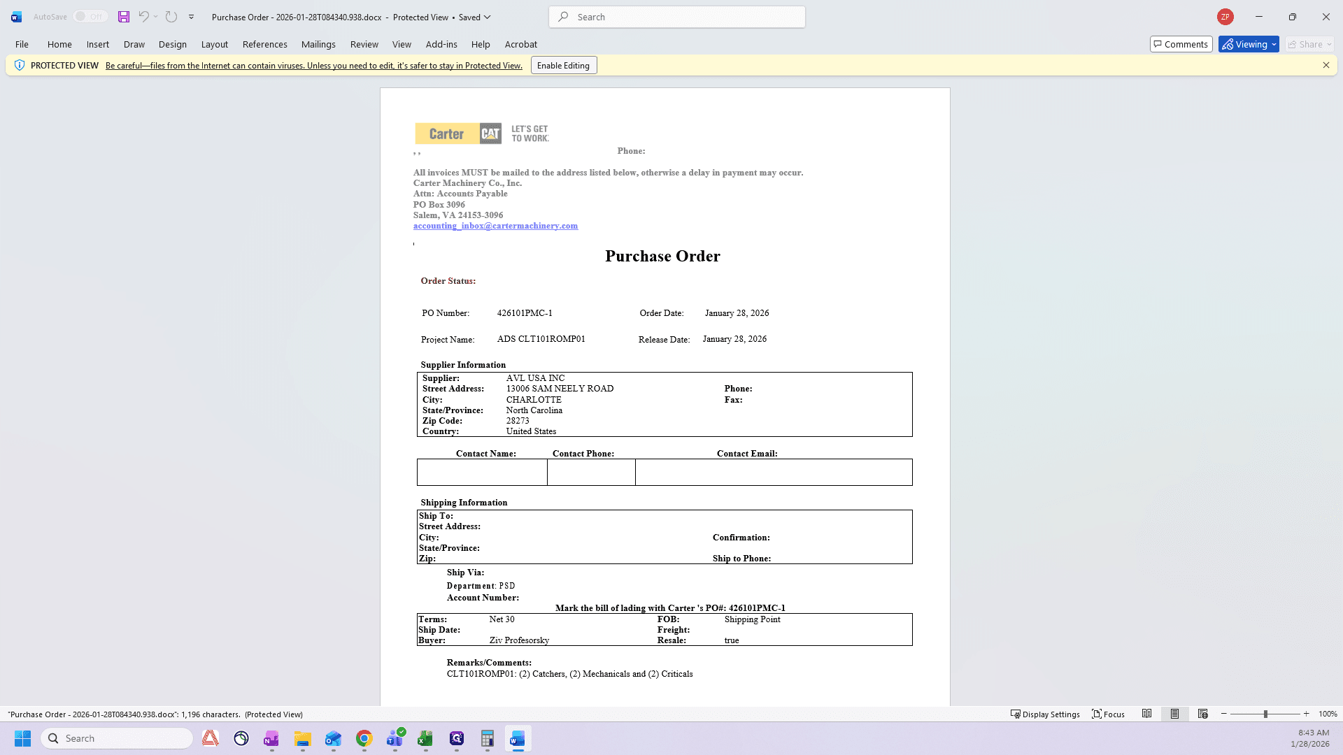Go to the Layout tab
The image size is (1343, 755).
coord(215,44)
